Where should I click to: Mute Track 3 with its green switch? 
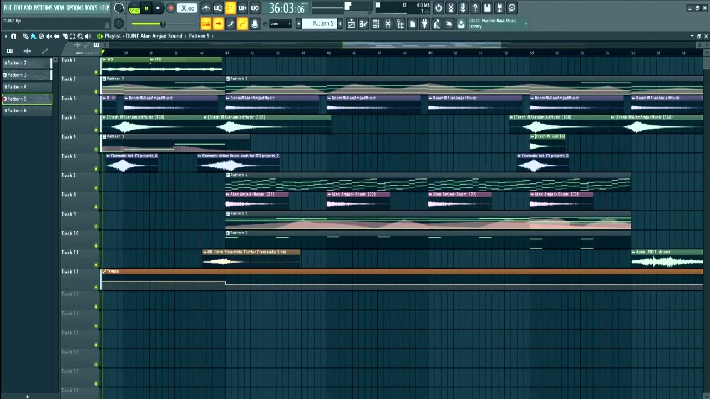coord(96,111)
